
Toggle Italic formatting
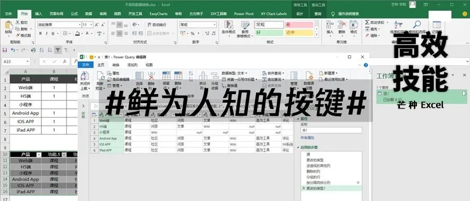[x=46, y=33]
